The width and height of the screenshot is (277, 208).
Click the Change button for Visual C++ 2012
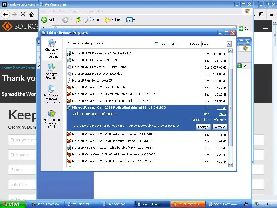tap(203, 127)
